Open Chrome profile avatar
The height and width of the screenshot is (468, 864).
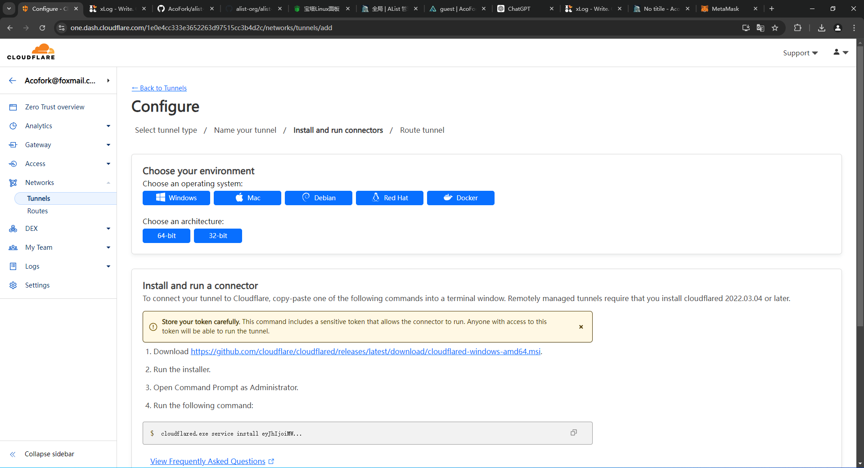(838, 28)
